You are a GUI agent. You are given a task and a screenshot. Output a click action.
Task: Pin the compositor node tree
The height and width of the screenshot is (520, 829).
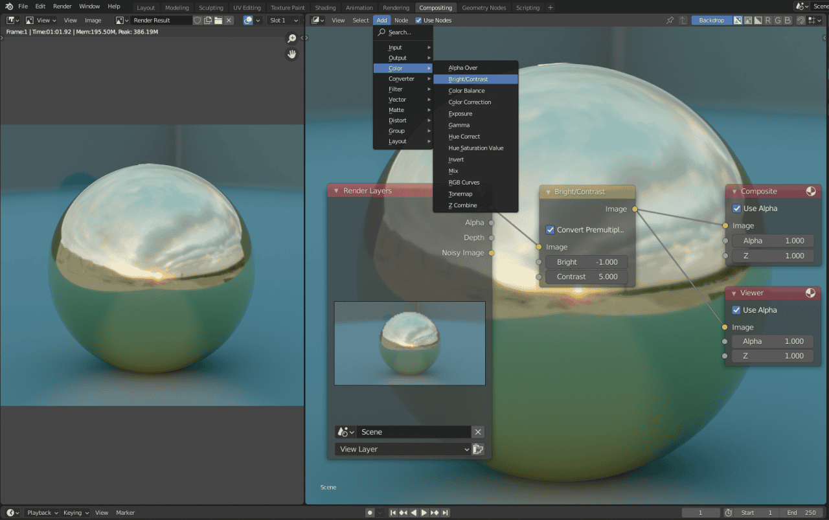[x=671, y=20]
